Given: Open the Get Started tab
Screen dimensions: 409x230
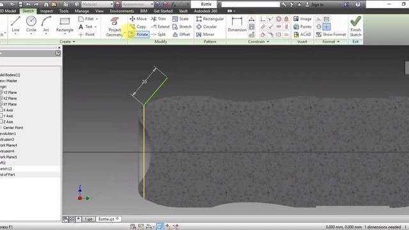Looking at the screenshot, I should pos(163,11).
